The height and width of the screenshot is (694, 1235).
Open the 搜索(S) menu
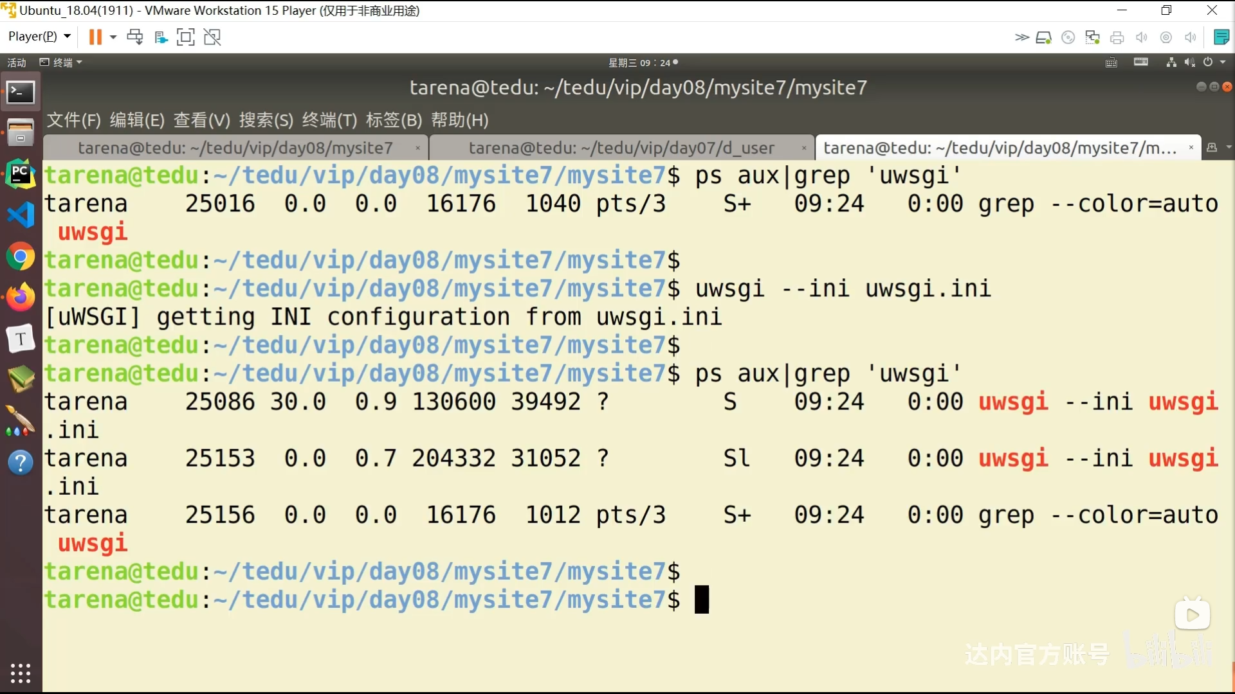266,120
